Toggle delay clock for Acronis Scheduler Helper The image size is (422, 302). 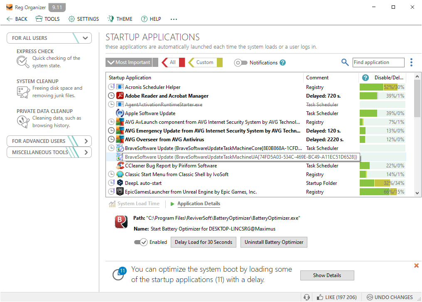tap(111, 87)
